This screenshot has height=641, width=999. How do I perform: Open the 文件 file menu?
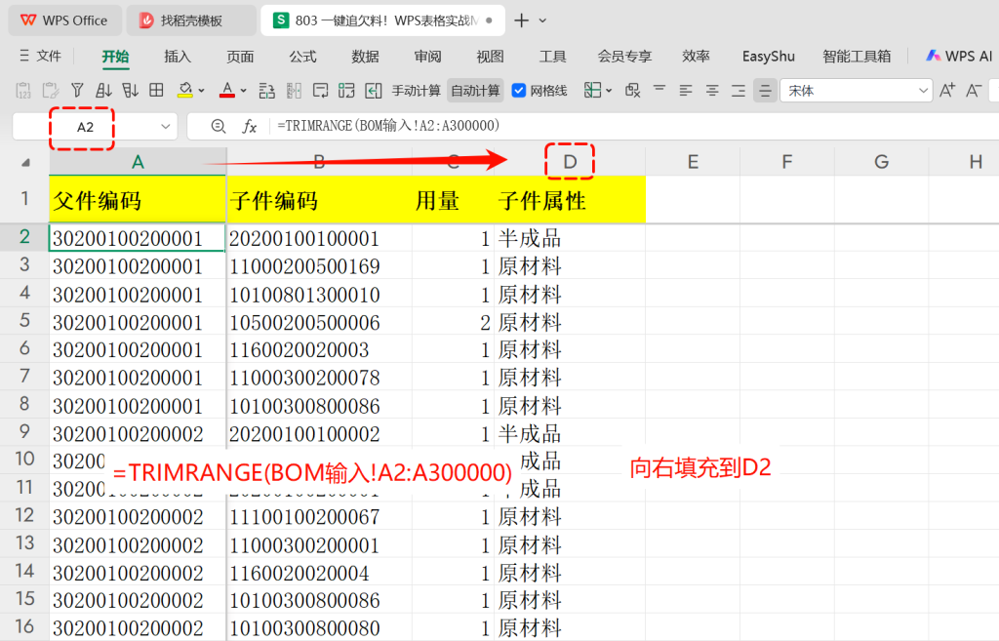tap(41, 56)
